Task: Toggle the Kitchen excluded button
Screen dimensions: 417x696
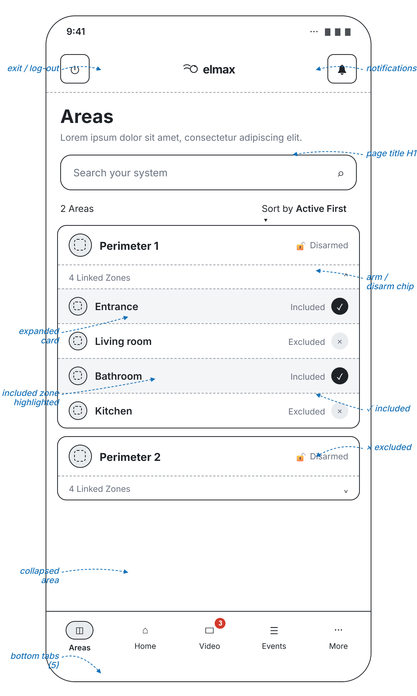Action: pyautogui.click(x=340, y=411)
